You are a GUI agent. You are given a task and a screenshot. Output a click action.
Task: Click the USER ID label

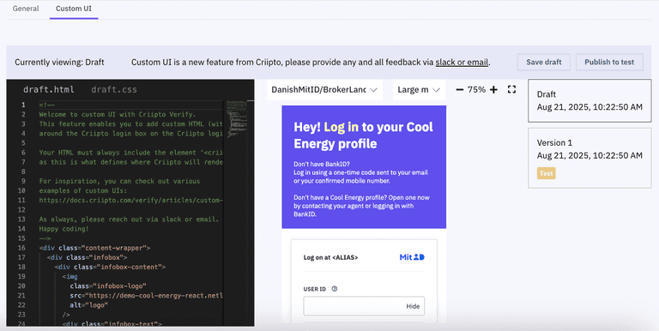(314, 289)
